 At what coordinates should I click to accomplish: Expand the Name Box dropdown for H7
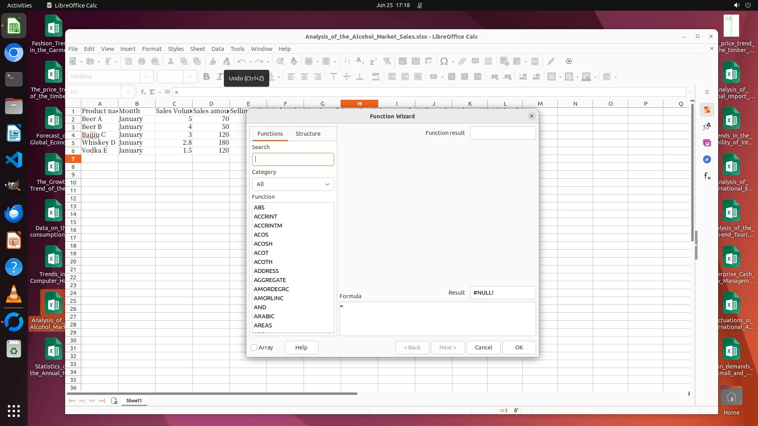tap(128, 92)
